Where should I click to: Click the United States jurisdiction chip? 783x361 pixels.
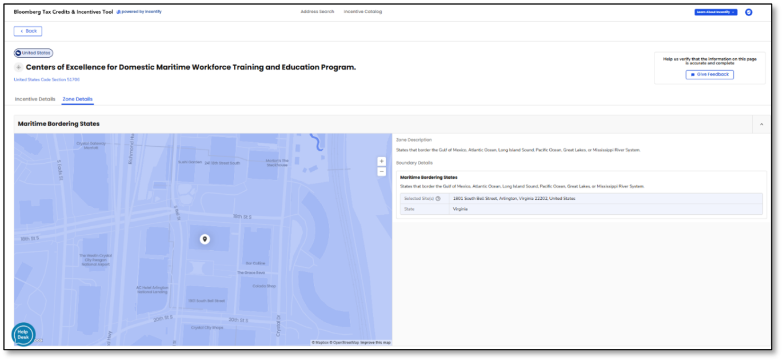click(34, 53)
